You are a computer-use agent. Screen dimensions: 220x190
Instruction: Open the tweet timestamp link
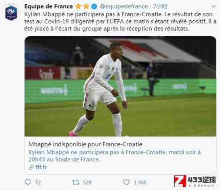pos(160,6)
